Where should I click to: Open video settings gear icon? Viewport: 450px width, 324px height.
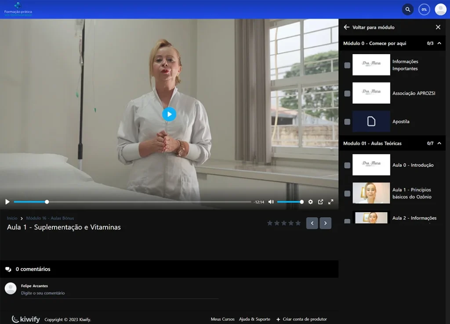(x=310, y=202)
